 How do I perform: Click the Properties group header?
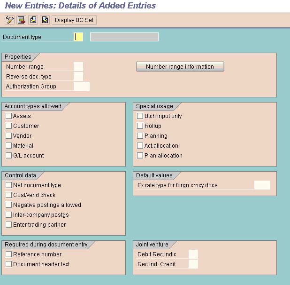coord(18,57)
